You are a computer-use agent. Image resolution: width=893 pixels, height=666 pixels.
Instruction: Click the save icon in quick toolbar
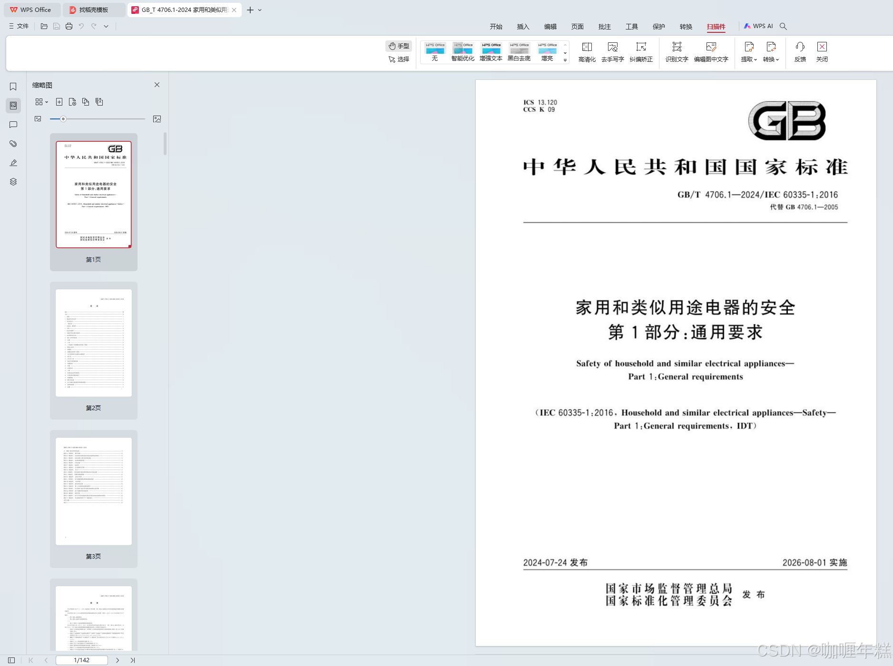pyautogui.click(x=57, y=26)
